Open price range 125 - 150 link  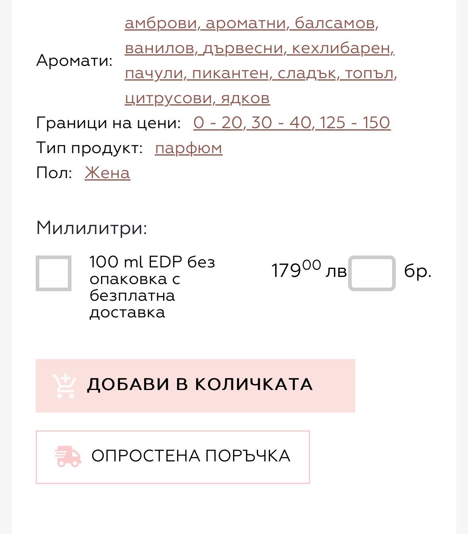click(x=355, y=123)
